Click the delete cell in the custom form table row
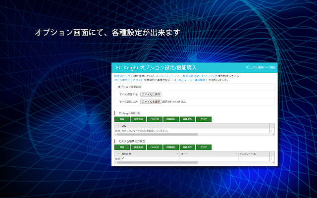 pyautogui.click(x=117, y=159)
